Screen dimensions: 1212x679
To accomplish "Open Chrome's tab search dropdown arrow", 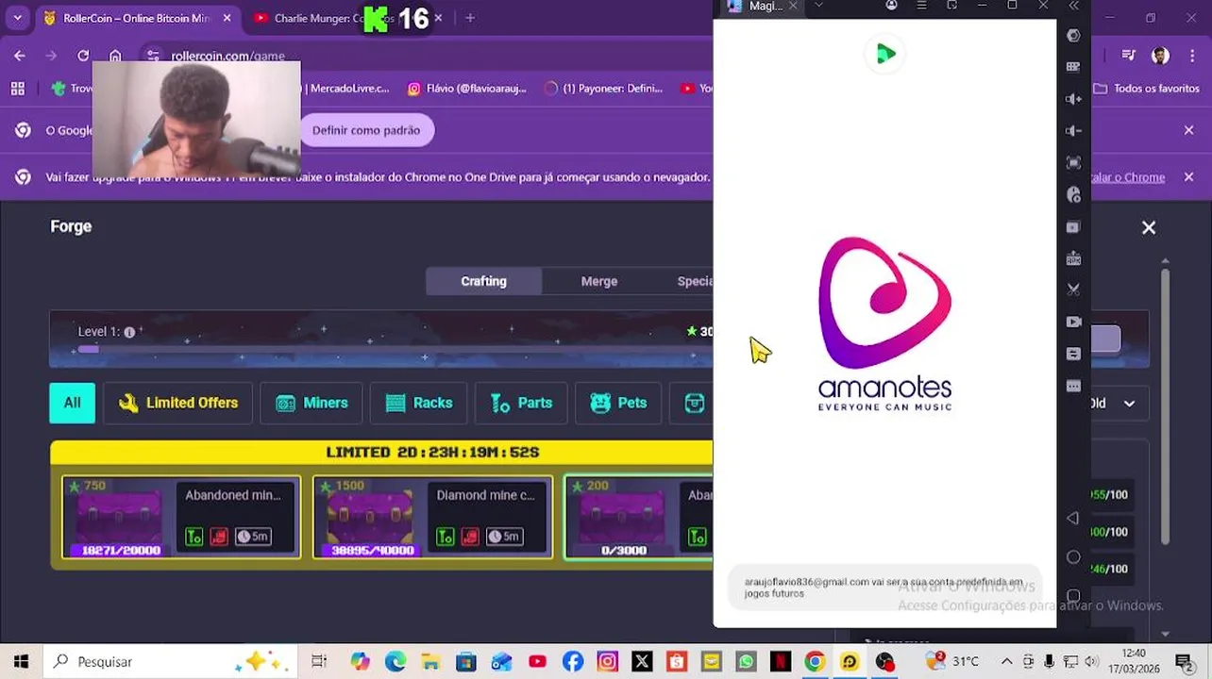I will click(17, 18).
